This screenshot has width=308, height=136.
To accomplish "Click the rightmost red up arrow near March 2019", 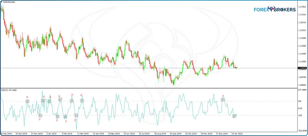I will [75, 120].
